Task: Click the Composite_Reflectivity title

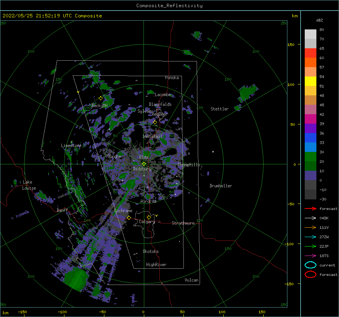Action: click(169, 6)
